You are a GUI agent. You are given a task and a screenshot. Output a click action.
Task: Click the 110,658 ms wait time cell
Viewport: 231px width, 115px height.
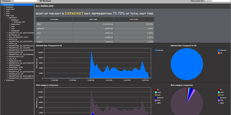(93, 24)
